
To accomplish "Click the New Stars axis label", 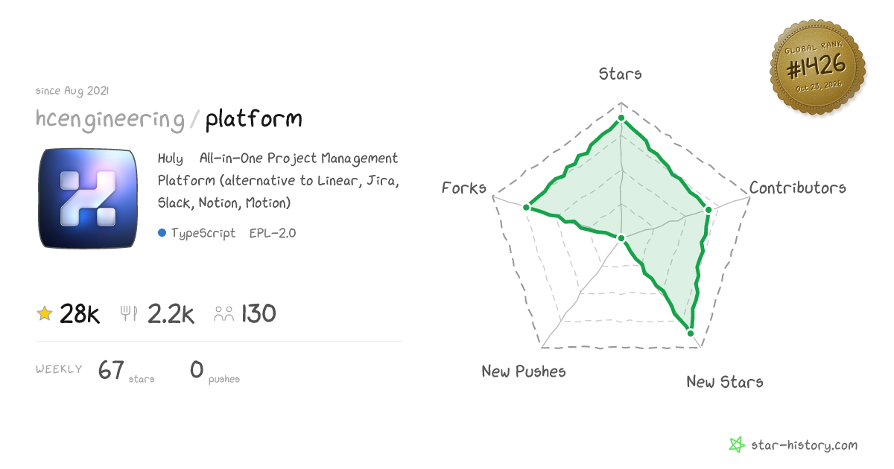I will 725,382.
